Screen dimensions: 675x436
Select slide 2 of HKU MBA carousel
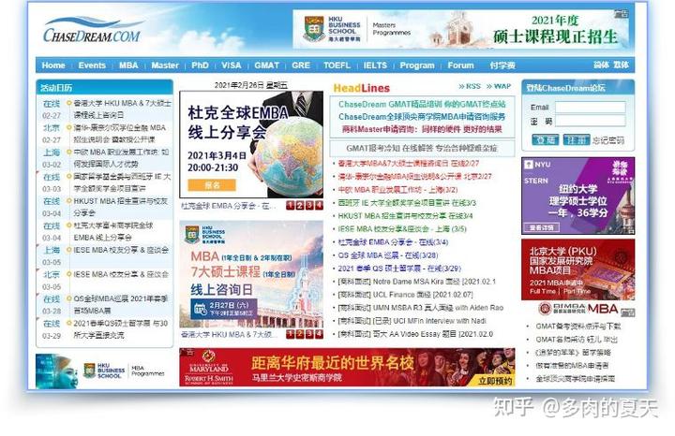click(x=300, y=334)
